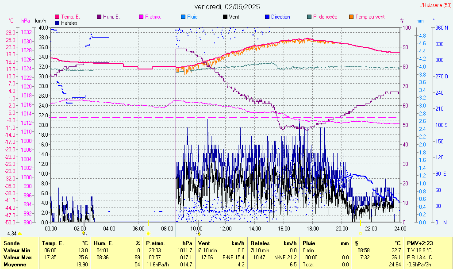Click the 270 O direction axis label
This screenshot has width=453, height=269.
[x=442, y=77]
